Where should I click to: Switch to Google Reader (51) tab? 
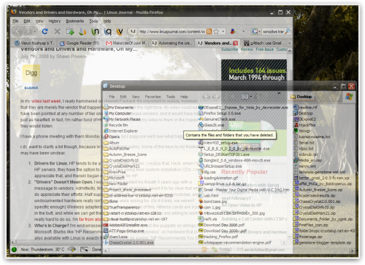tap(80, 43)
